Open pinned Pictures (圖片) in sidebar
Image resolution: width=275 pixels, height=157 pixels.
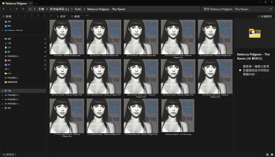(x=8, y=52)
